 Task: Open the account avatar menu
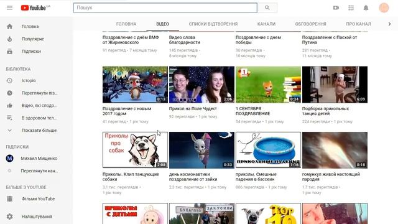[x=384, y=8]
